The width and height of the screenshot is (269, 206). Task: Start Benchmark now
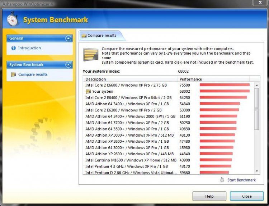[241, 180]
